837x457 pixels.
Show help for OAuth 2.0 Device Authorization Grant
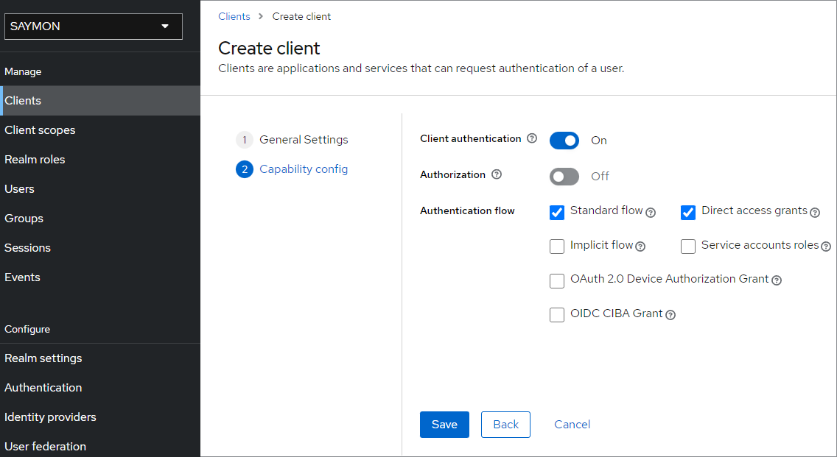click(777, 280)
